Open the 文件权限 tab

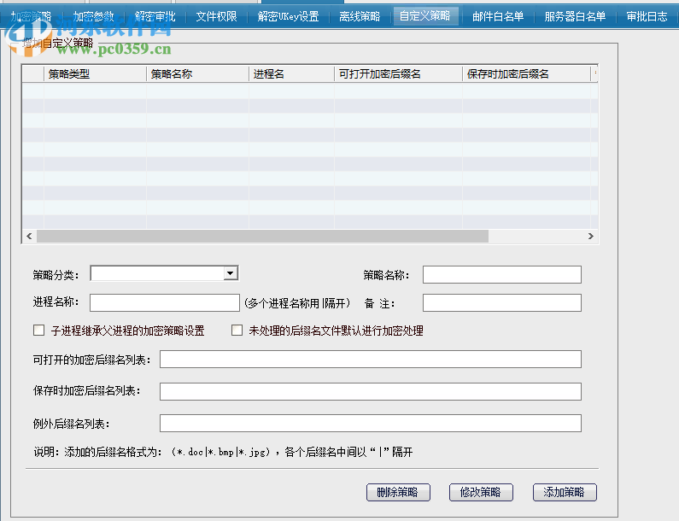tap(217, 16)
